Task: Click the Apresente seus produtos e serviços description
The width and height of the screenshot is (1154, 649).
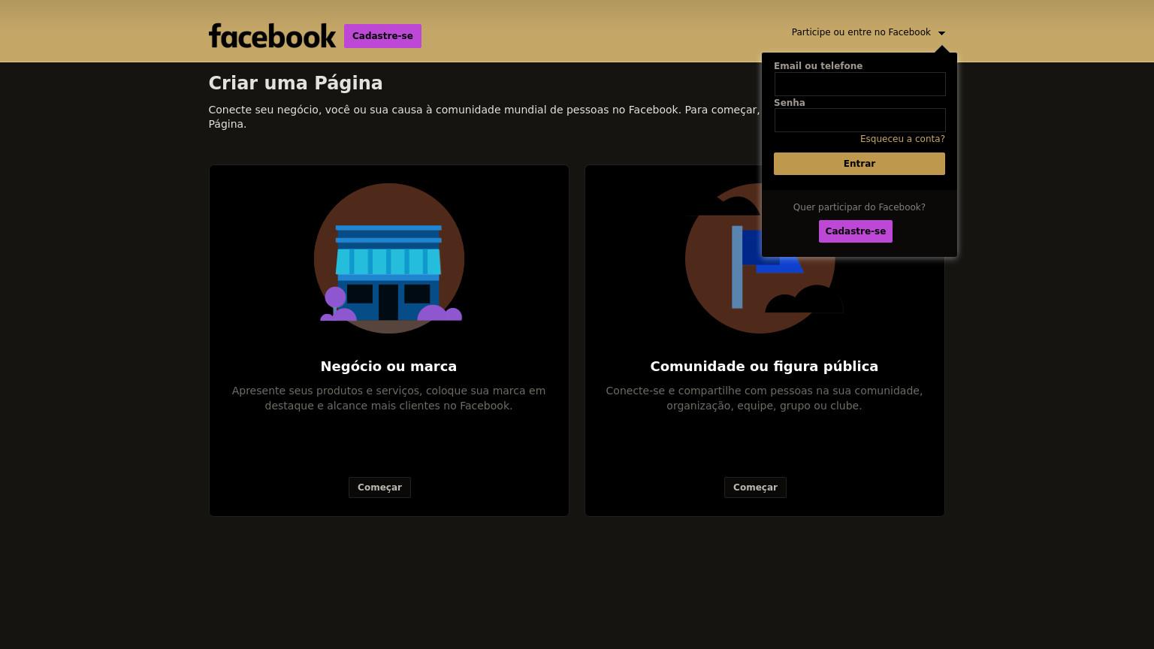Action: pyautogui.click(x=388, y=398)
